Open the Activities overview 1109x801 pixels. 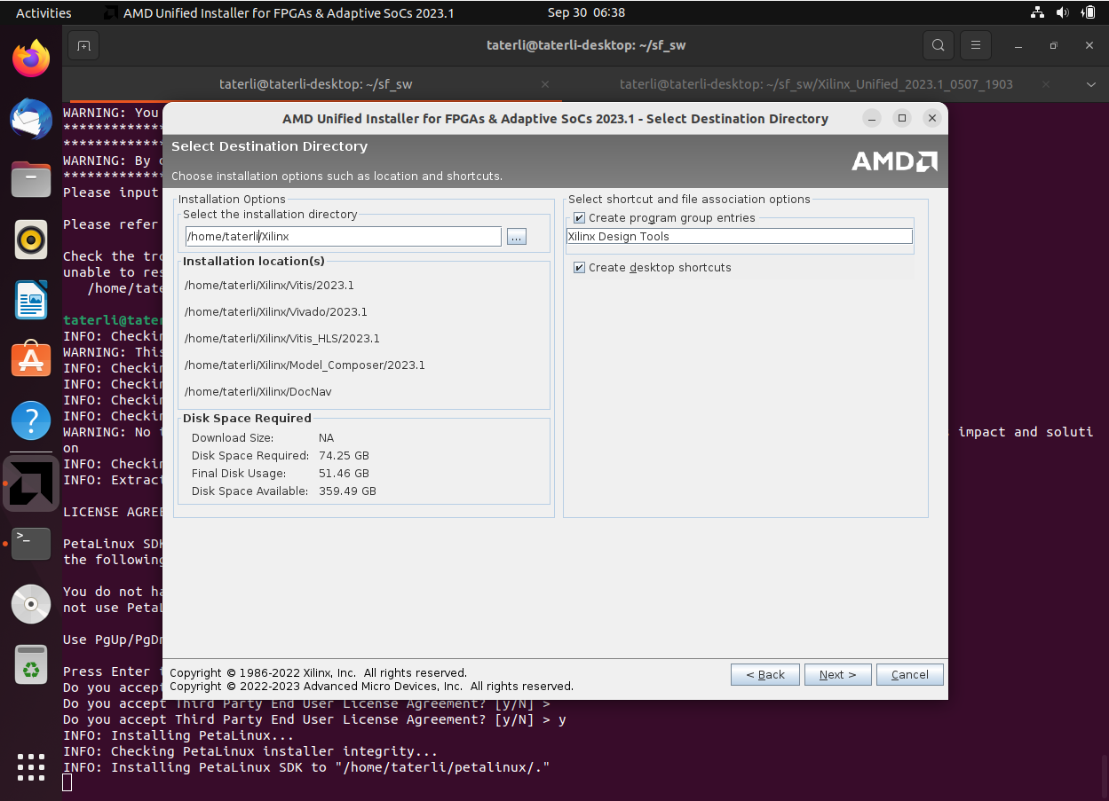[x=44, y=12]
